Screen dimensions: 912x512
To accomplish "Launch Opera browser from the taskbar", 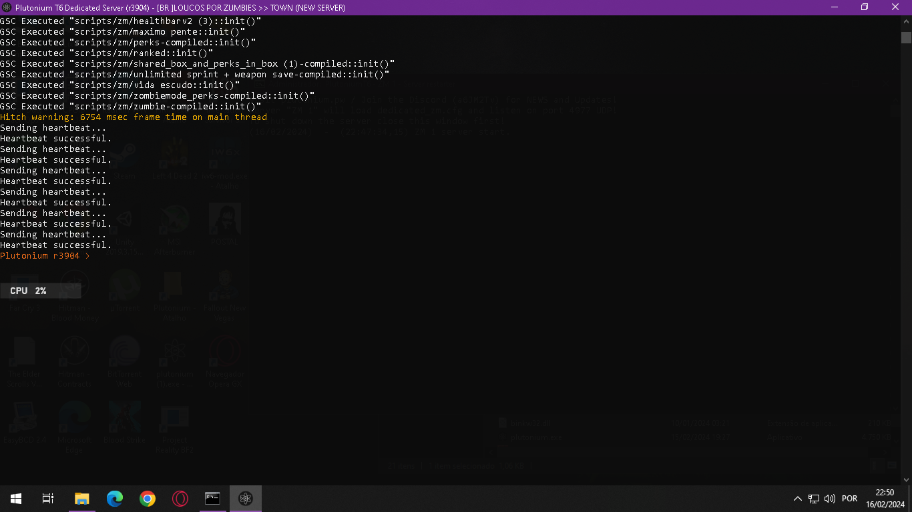I will pyautogui.click(x=180, y=499).
